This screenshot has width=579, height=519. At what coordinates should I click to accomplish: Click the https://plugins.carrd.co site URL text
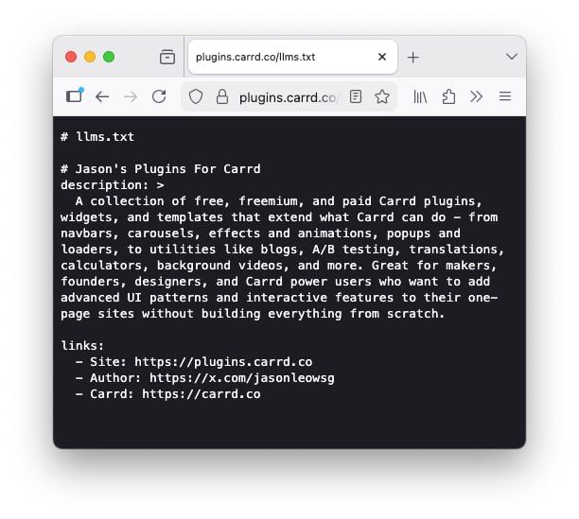(223, 362)
